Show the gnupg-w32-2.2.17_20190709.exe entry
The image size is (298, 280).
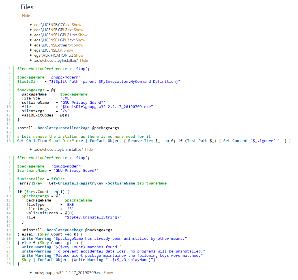108,273
